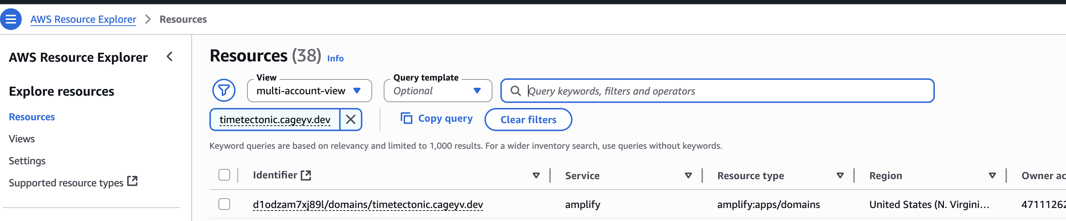The image size is (1066, 221).
Task: Open the Service column sort menu
Action: [688, 175]
